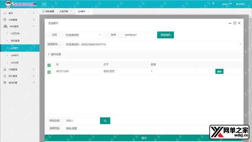252x142 pixels.
Task: Open 角色管理 in the sidebar
Action: [15, 41]
